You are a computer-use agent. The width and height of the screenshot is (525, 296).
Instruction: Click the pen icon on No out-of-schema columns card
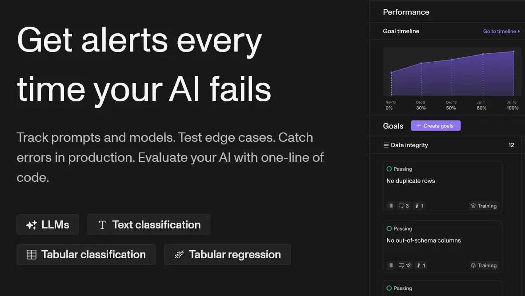pos(419,265)
